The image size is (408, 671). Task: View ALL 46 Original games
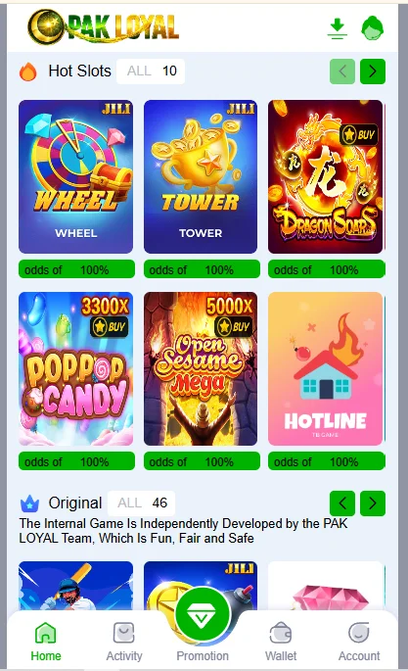pyautogui.click(x=142, y=503)
